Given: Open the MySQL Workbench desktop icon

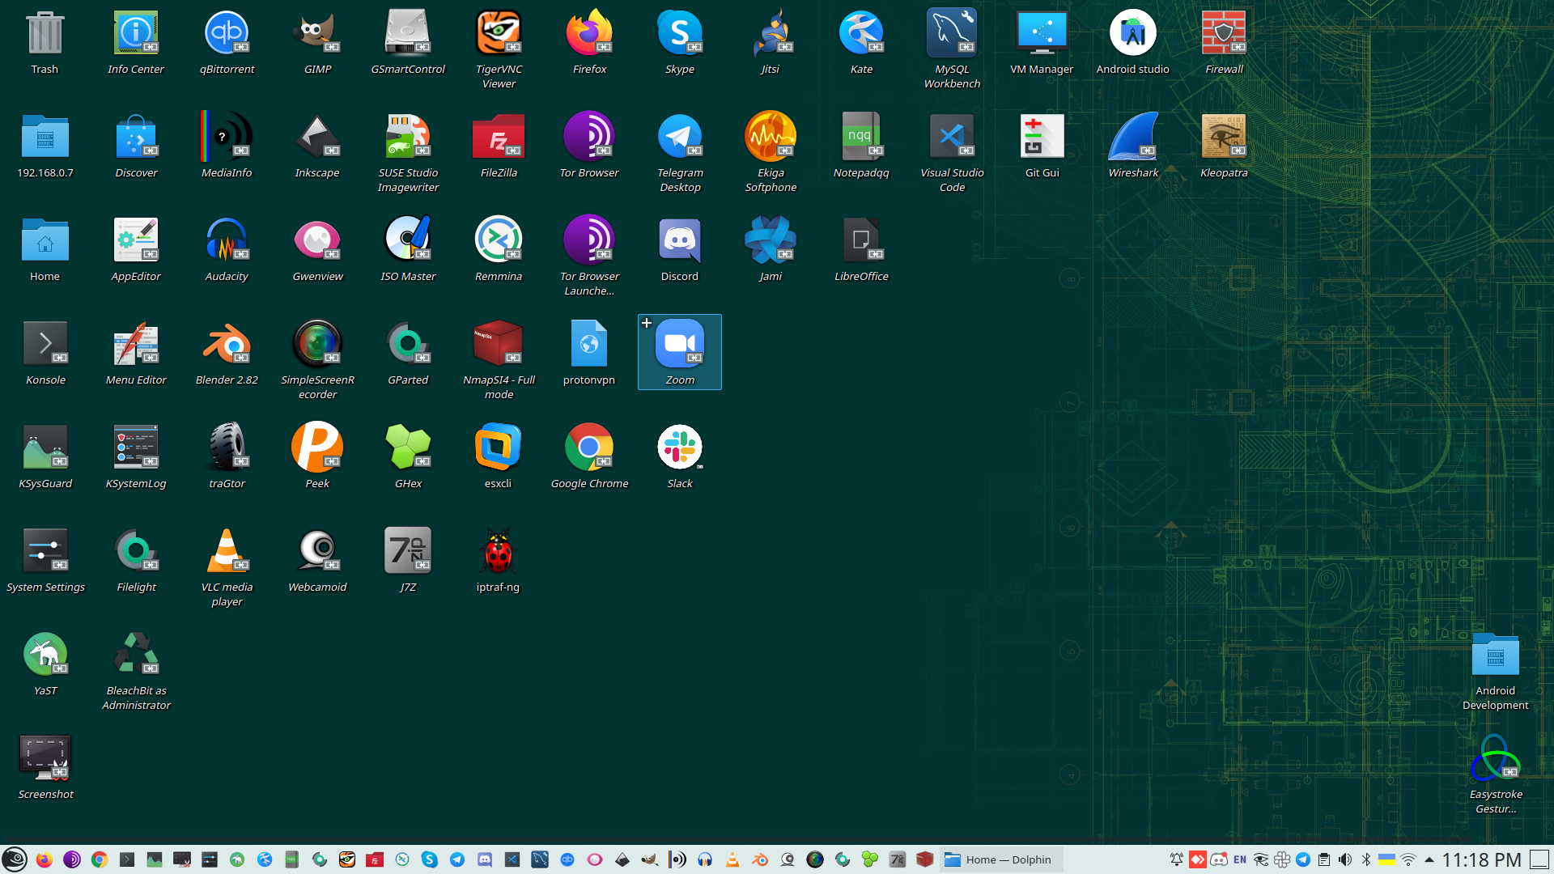Looking at the screenshot, I should click(952, 34).
